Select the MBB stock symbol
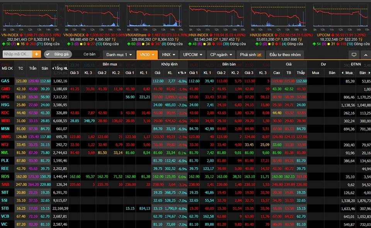371x228 pixels. (x=5, y=121)
